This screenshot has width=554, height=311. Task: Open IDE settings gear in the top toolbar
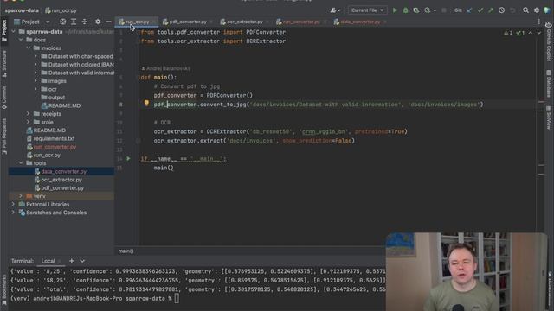(537, 10)
